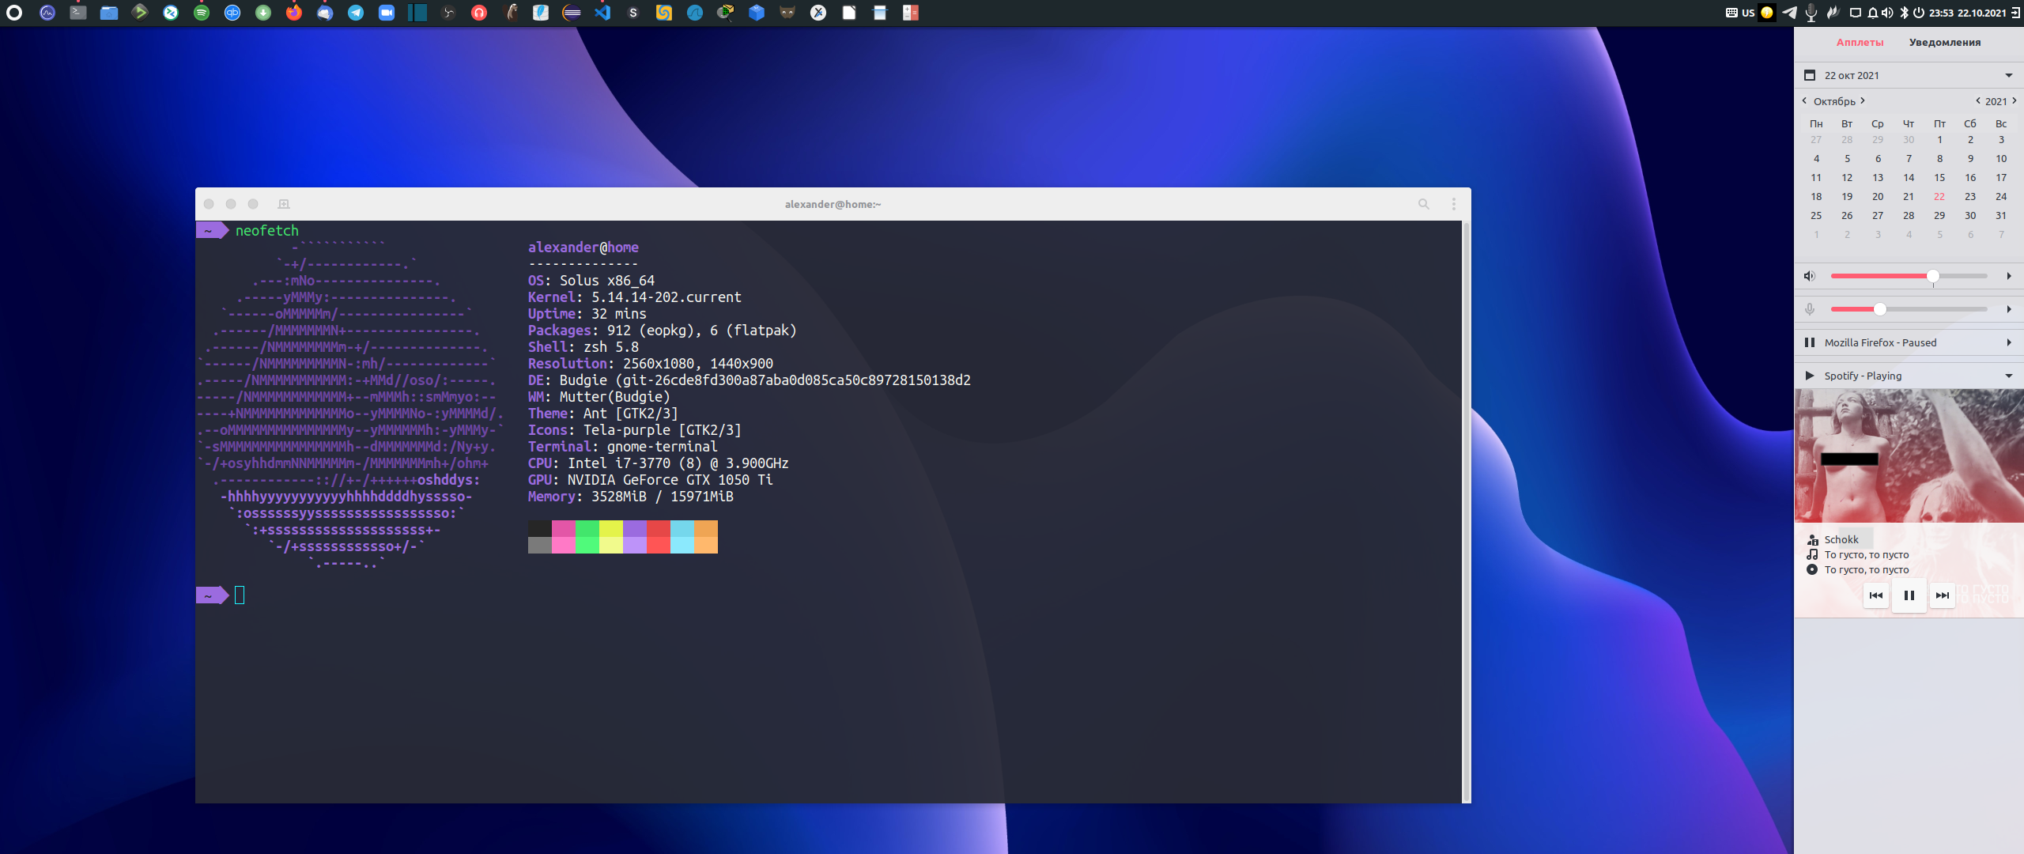Select the Апплеты tab

(x=1860, y=43)
